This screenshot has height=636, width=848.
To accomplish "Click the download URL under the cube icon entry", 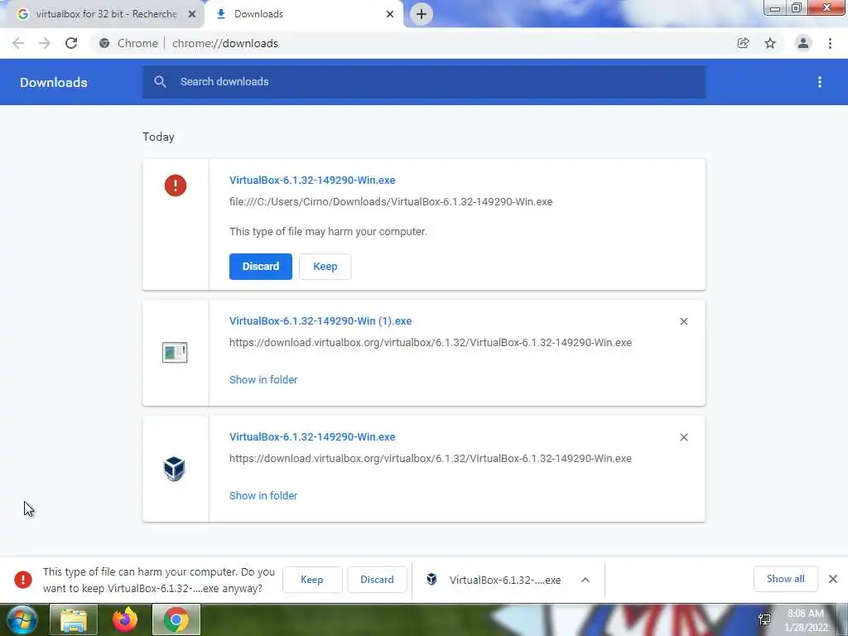I will click(x=431, y=458).
